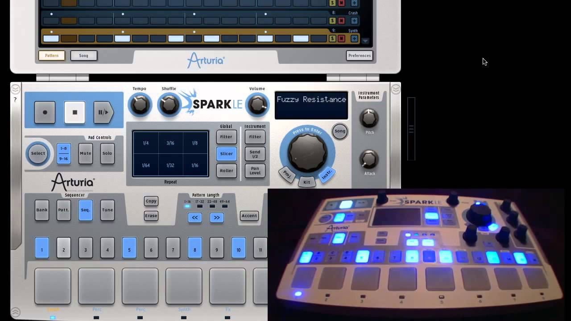571x321 pixels.
Task: Click the plus button on Synth track
Action: [354, 39]
